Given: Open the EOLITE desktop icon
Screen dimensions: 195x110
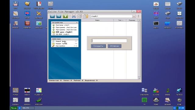Looking at the screenshot, I should (x=27, y=5).
